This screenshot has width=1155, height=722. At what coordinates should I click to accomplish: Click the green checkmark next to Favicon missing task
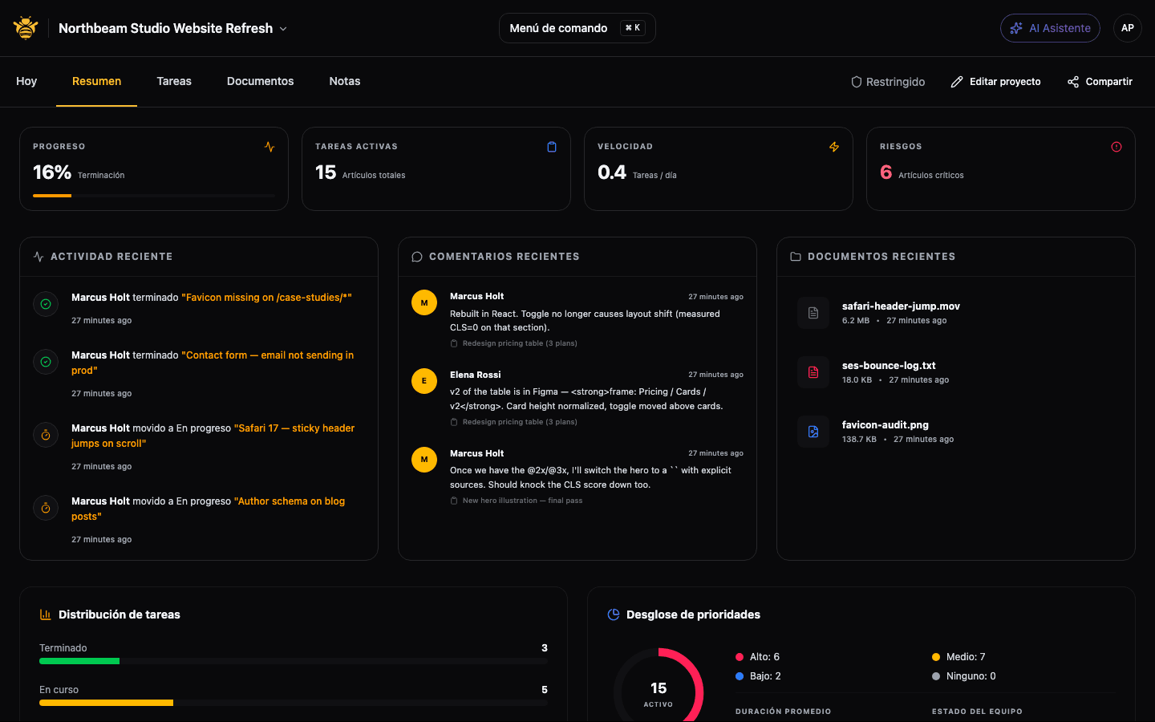click(x=46, y=304)
